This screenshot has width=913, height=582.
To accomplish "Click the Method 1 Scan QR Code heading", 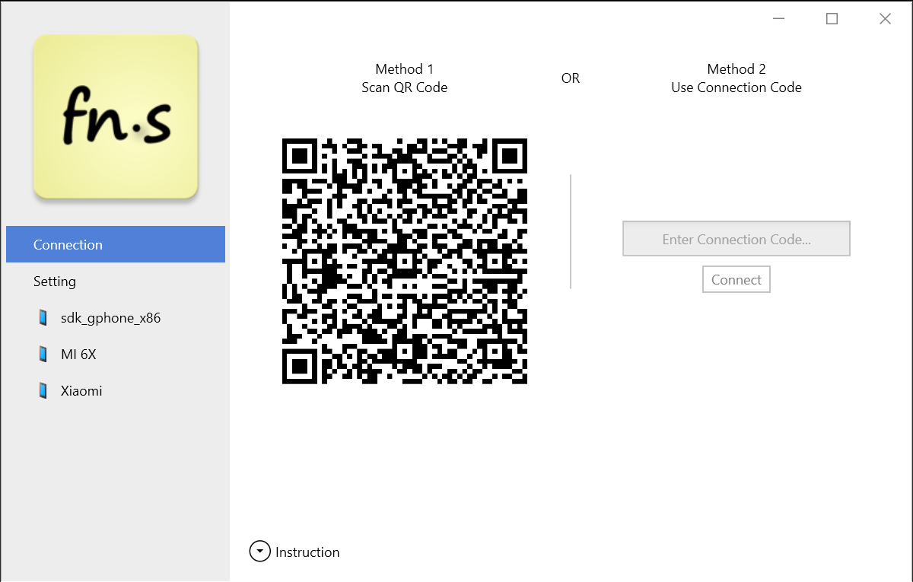I will pyautogui.click(x=405, y=78).
